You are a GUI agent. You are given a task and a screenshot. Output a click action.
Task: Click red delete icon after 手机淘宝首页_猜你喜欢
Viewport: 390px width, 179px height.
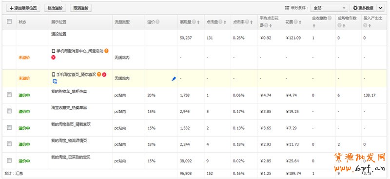104,74
